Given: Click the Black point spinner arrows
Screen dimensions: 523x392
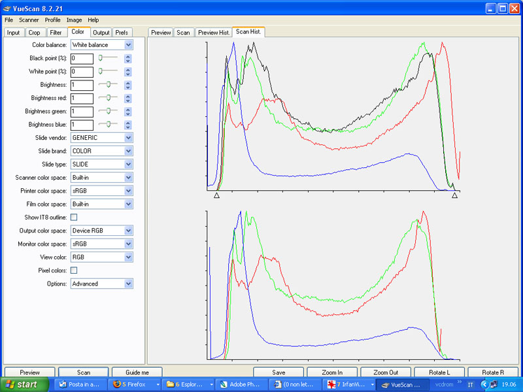Looking at the screenshot, I should [128, 58].
